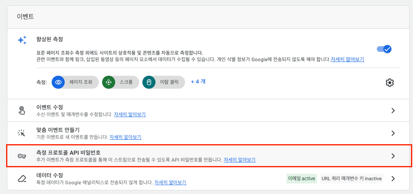Viewport: 413px width, 194px height.
Task: Click the 데이터 수정 eraser icon
Action: 22,179
